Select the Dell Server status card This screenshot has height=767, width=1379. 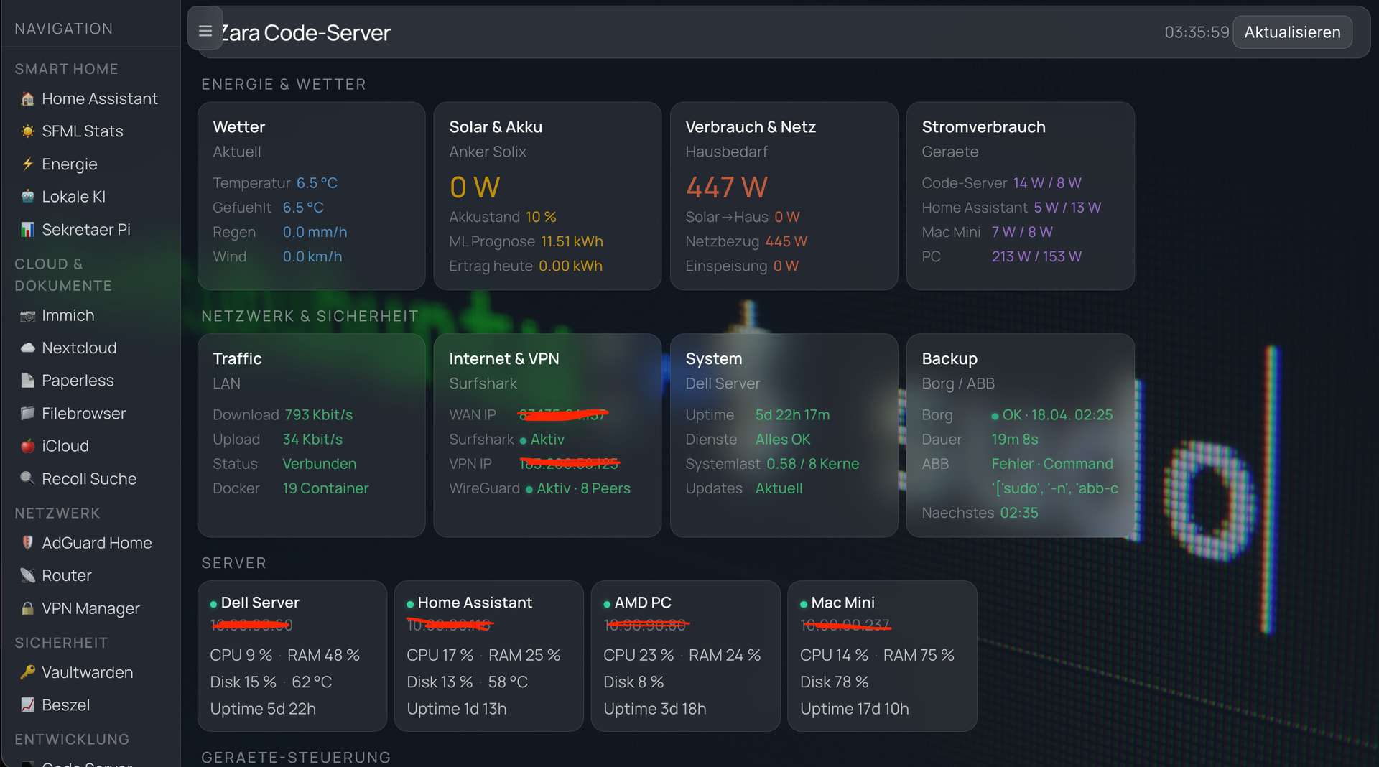[x=292, y=656]
